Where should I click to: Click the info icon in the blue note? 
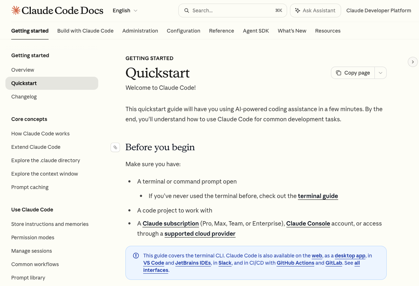click(136, 256)
